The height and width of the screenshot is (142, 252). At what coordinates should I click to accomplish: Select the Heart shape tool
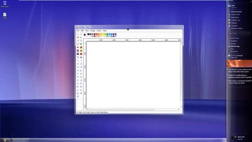pos(81,93)
